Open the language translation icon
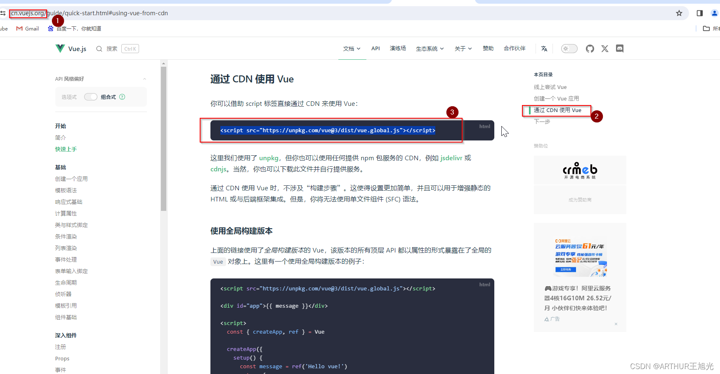The image size is (720, 374). (544, 49)
